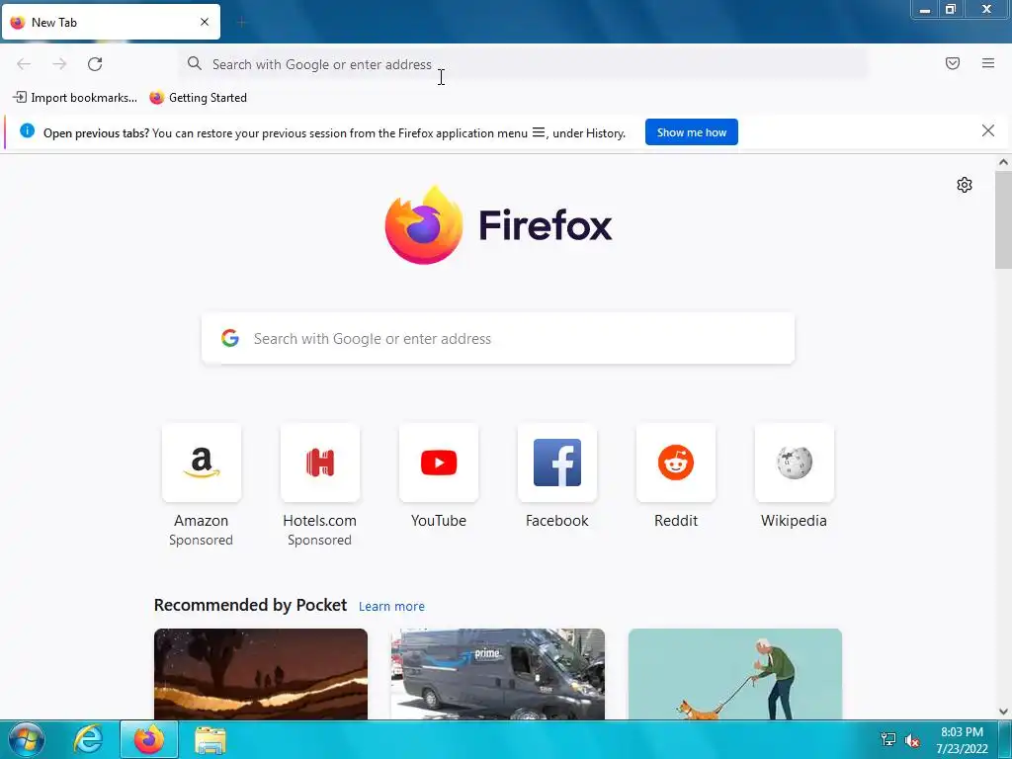Focus the center Google search box

click(x=498, y=339)
